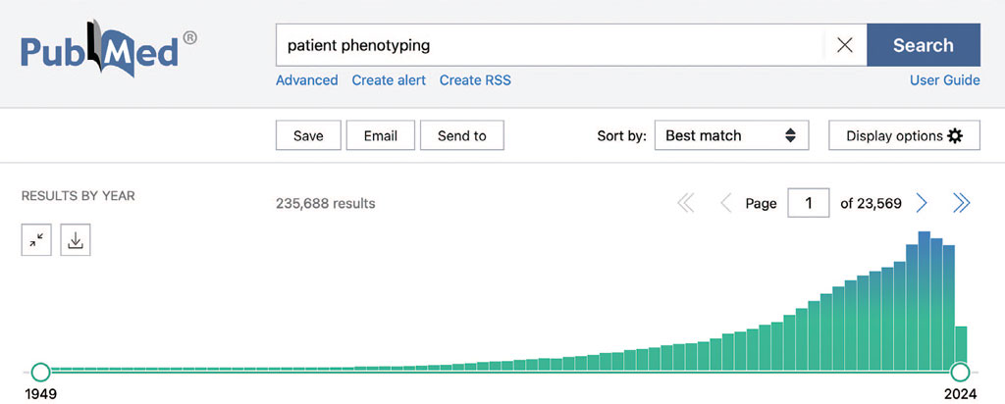Image resolution: width=1005 pixels, height=404 pixels.
Task: Select the 2024 timeline slider handle
Action: [960, 372]
